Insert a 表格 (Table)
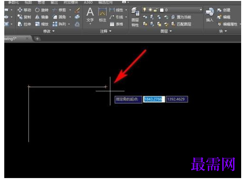244x179 pixels. 116,24
